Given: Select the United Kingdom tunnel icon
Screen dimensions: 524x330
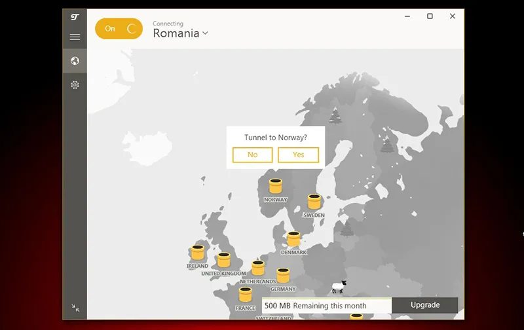Looking at the screenshot, I should coord(224,260).
